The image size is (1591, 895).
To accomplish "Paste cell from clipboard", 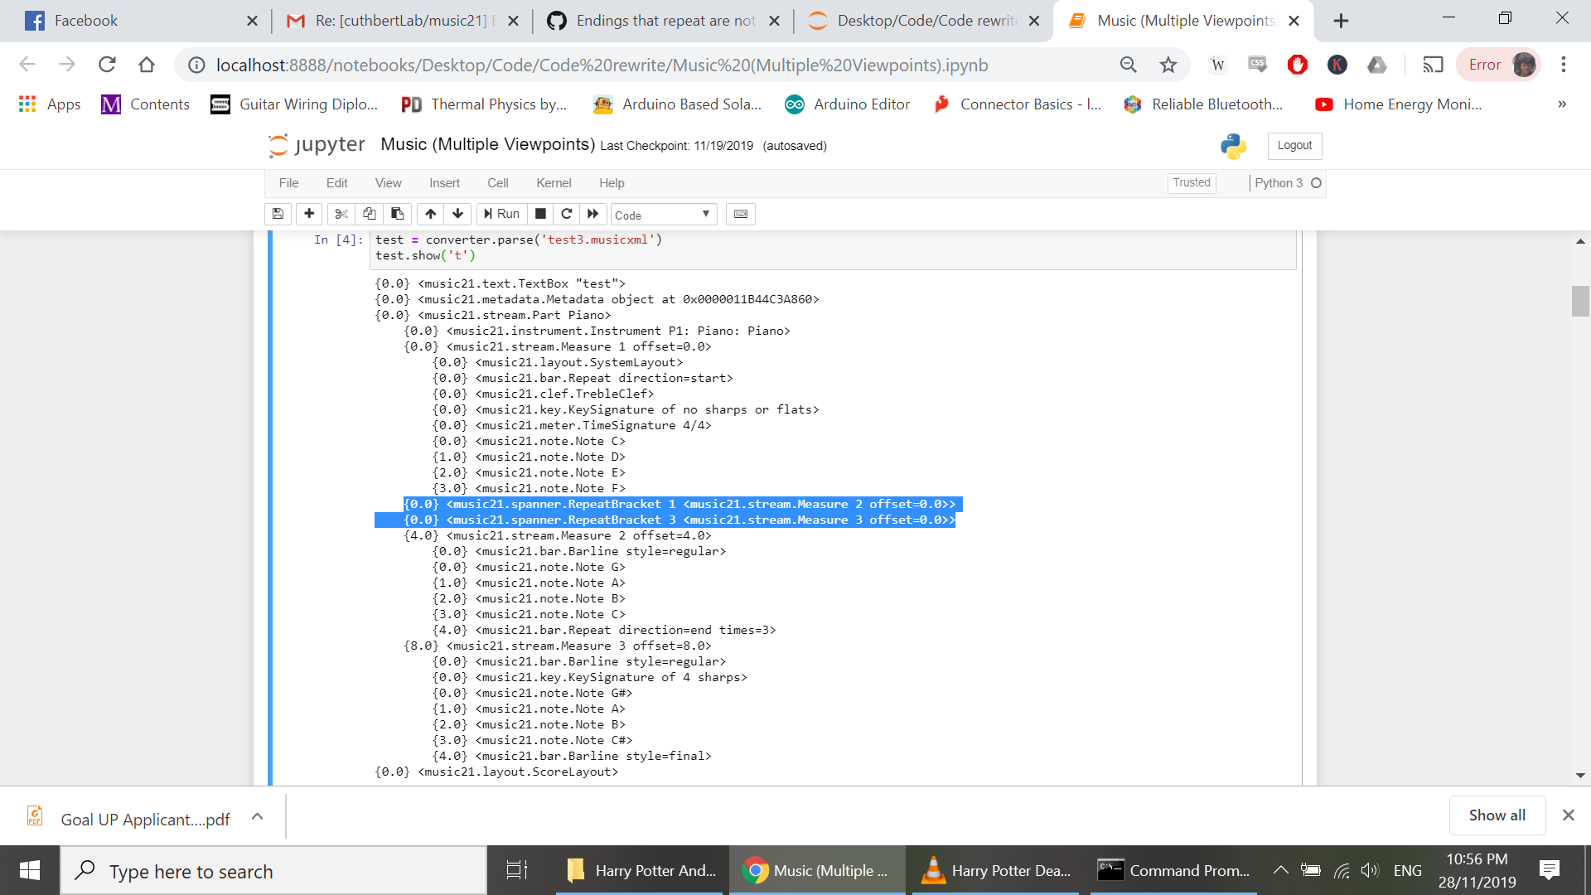I will tap(397, 214).
